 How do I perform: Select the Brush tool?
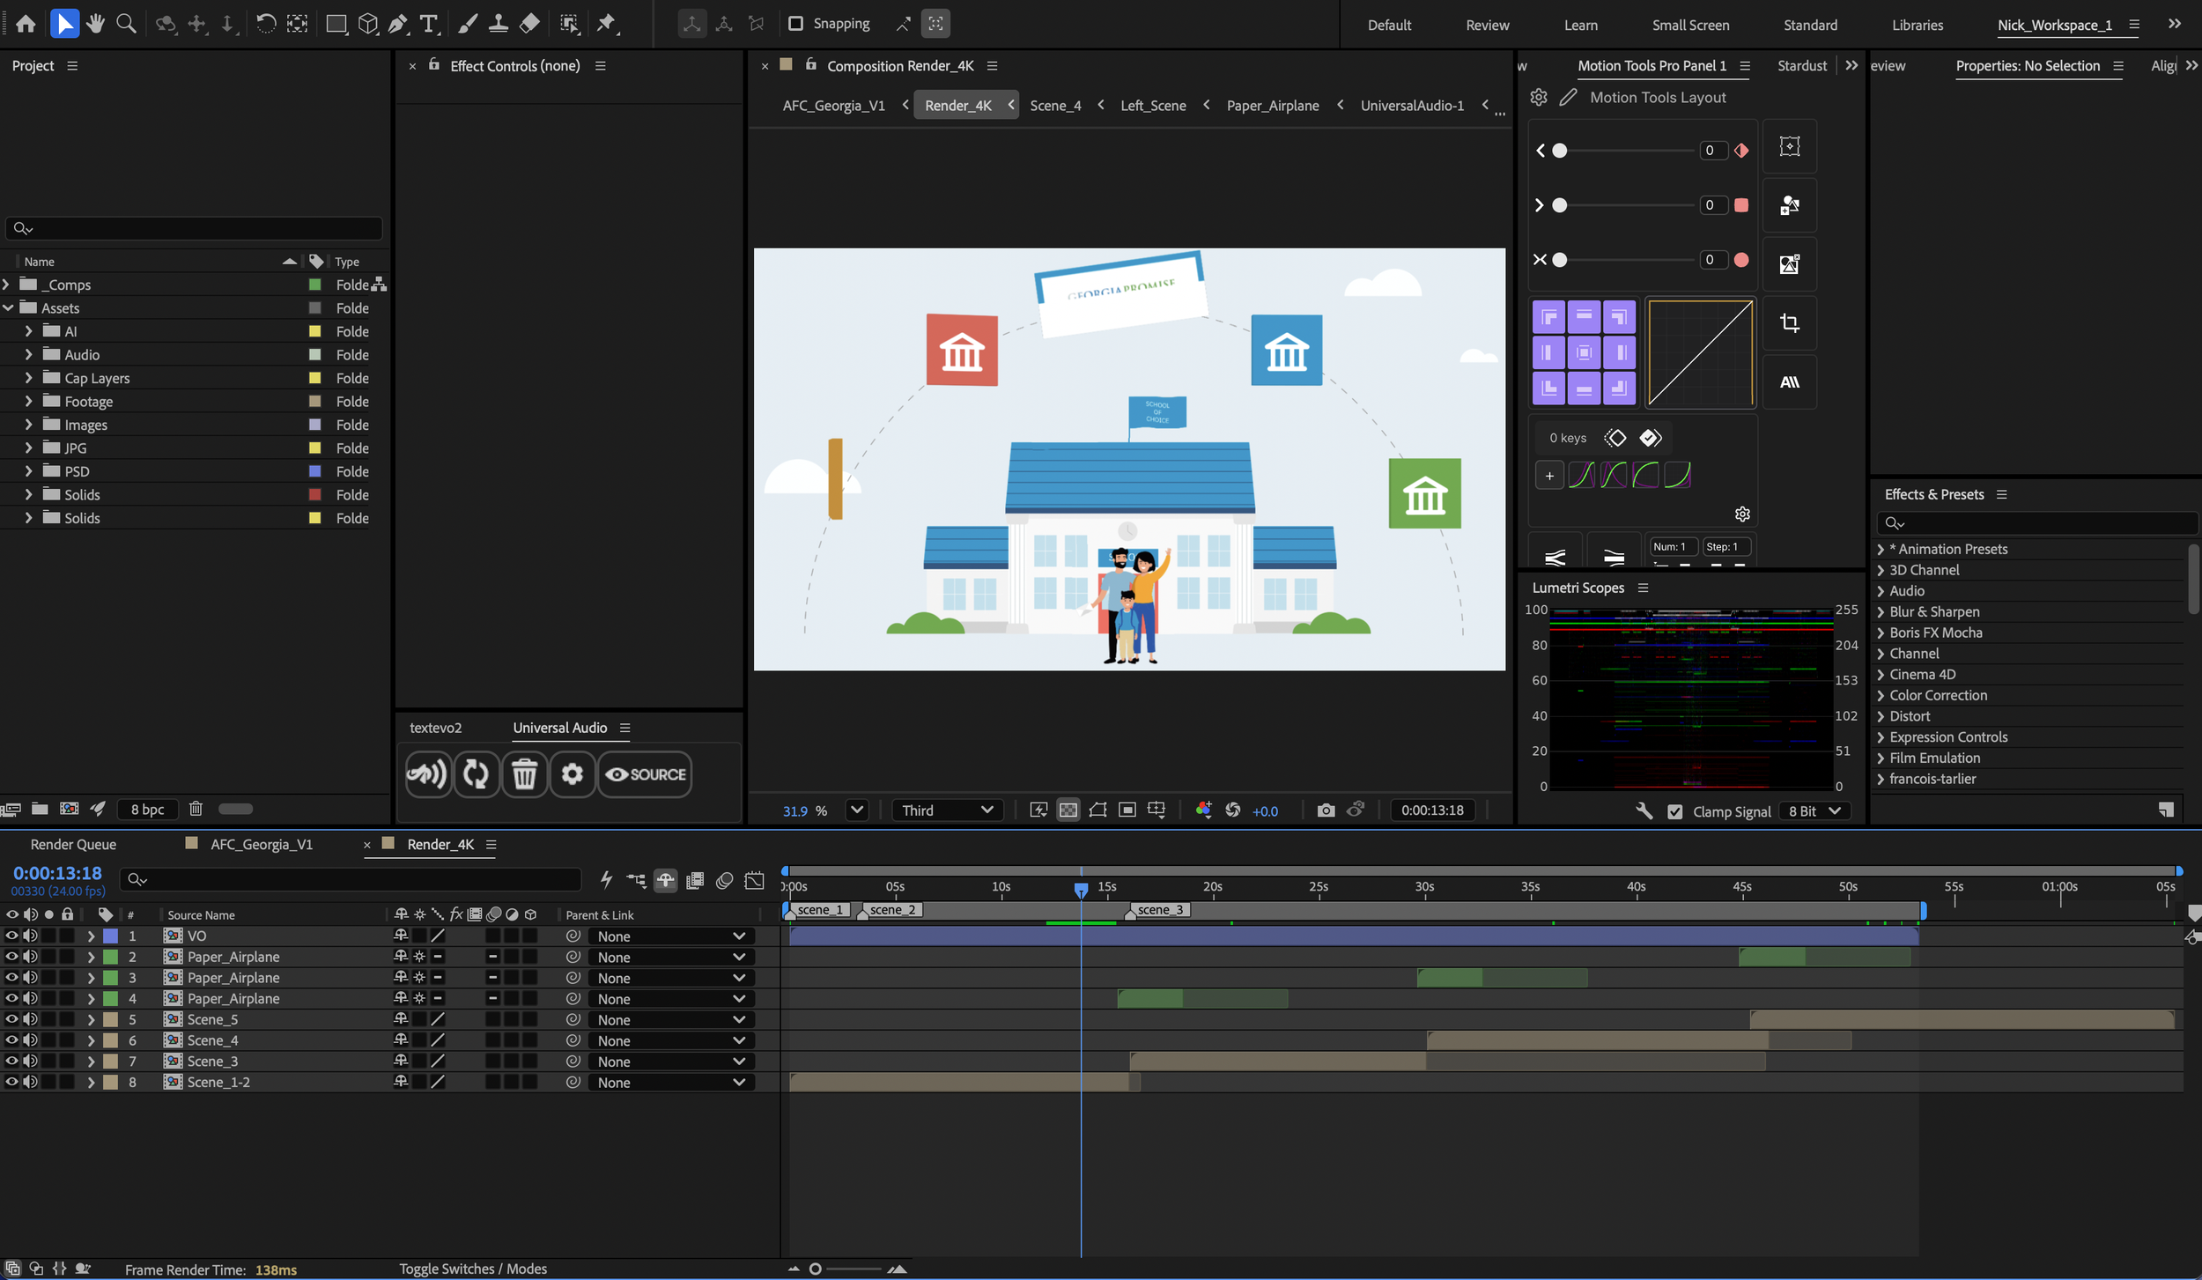coord(468,24)
